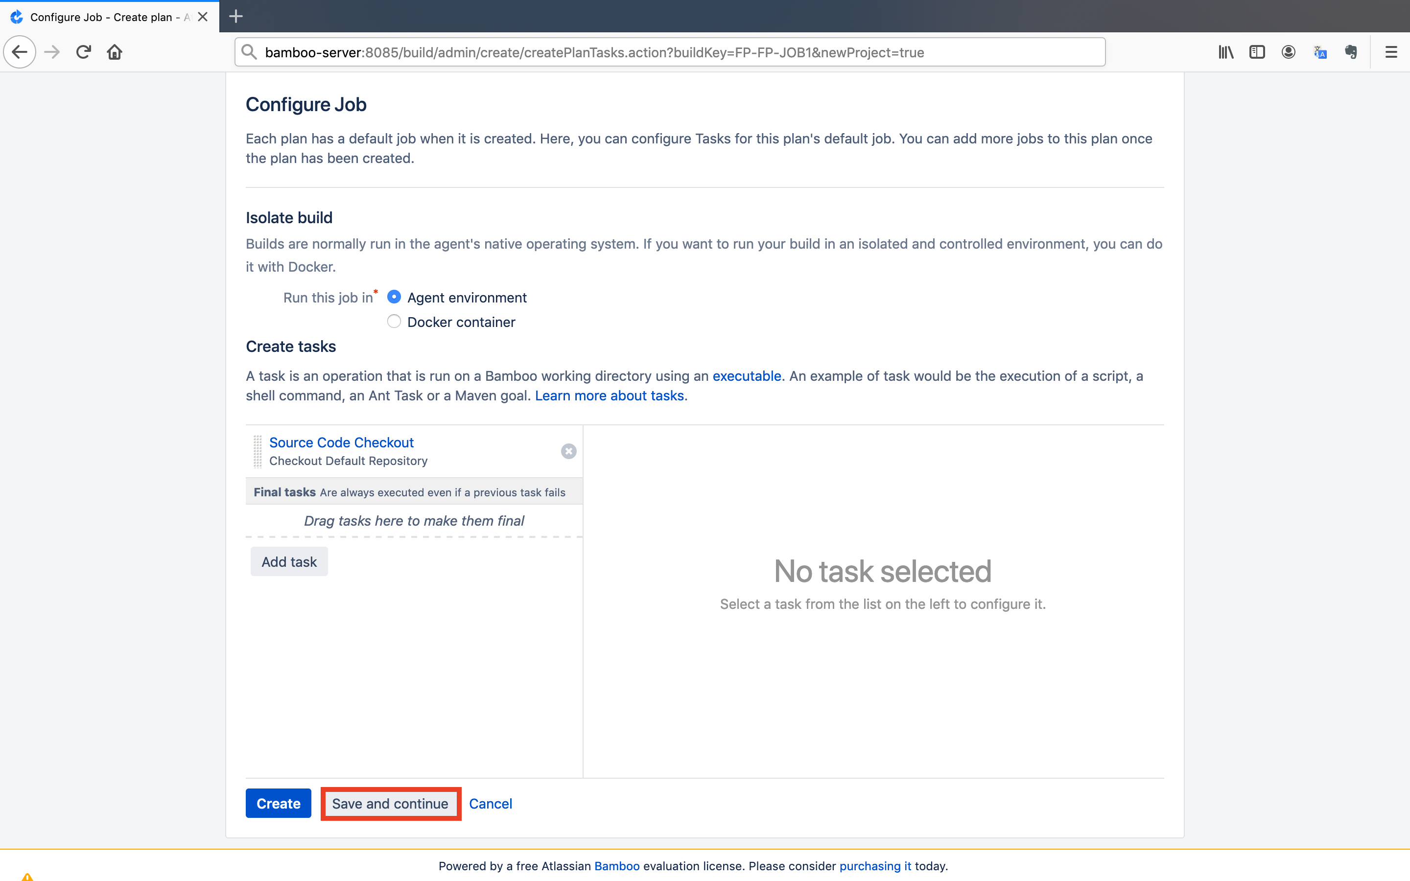The width and height of the screenshot is (1410, 881).
Task: Go to the browser home page
Action: 115,52
